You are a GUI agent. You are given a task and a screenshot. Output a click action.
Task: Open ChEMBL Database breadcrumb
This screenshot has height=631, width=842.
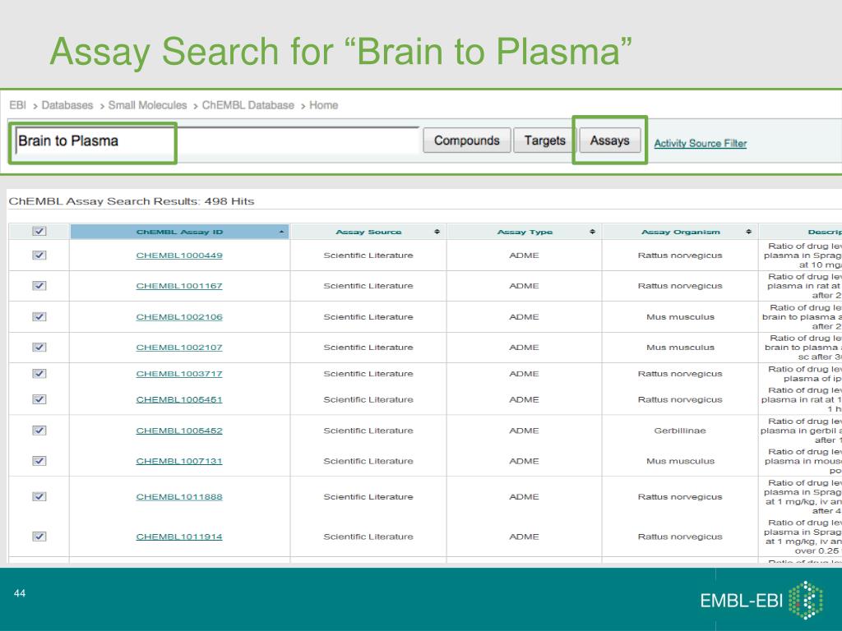(248, 105)
